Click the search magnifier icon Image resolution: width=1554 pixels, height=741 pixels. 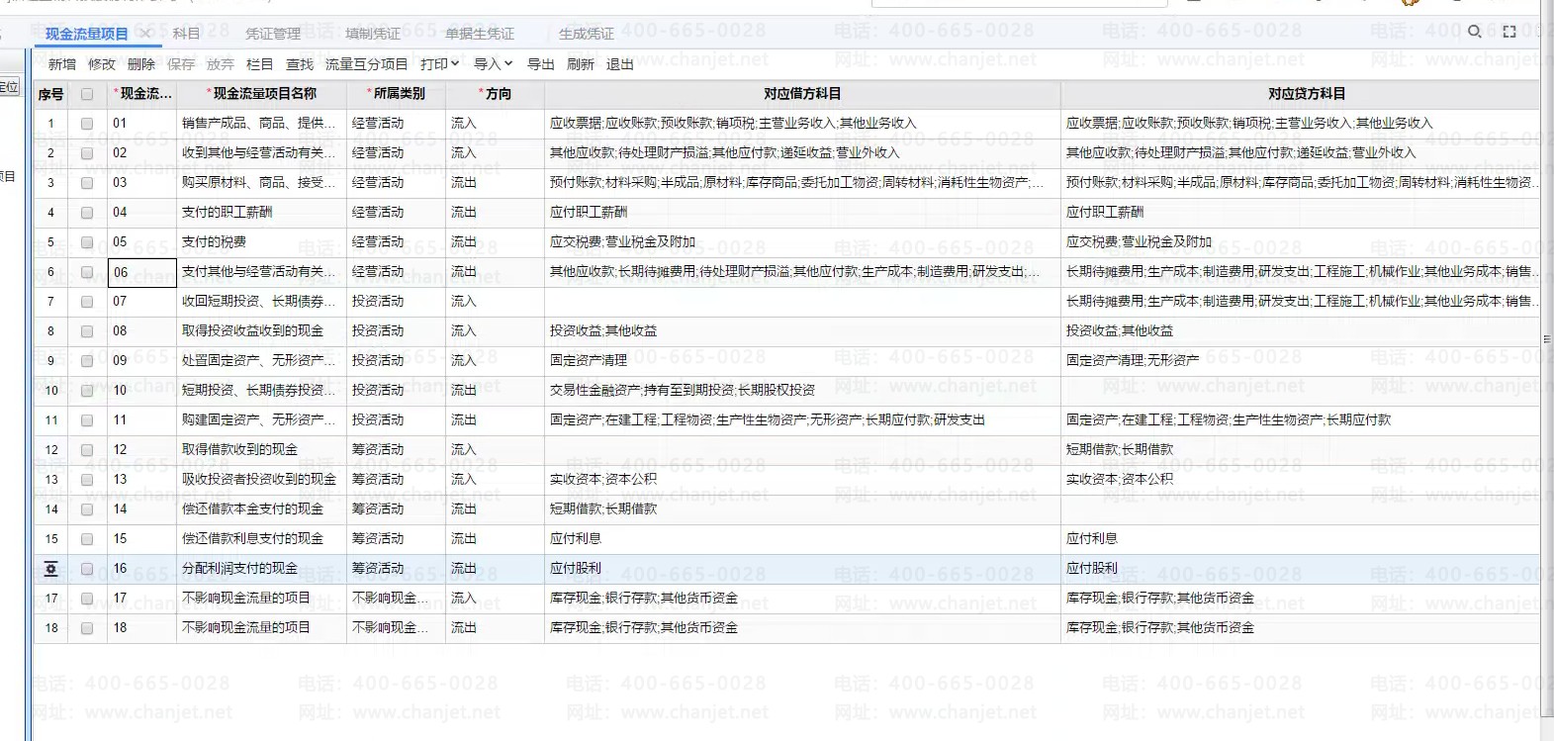pyautogui.click(x=1474, y=32)
